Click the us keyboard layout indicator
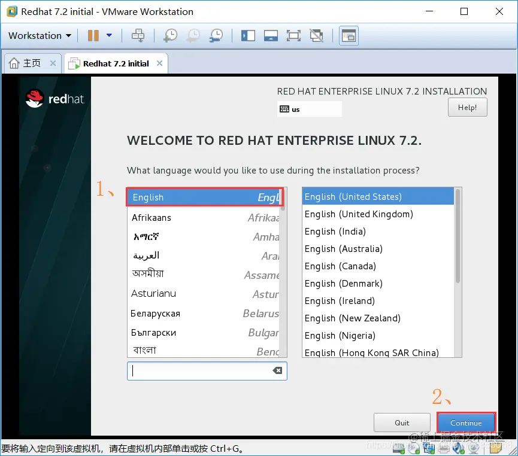The width and height of the screenshot is (518, 456). point(309,109)
